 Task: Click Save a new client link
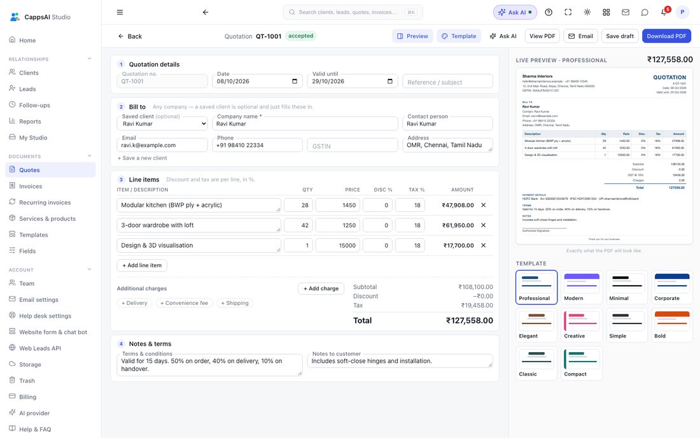(x=143, y=158)
